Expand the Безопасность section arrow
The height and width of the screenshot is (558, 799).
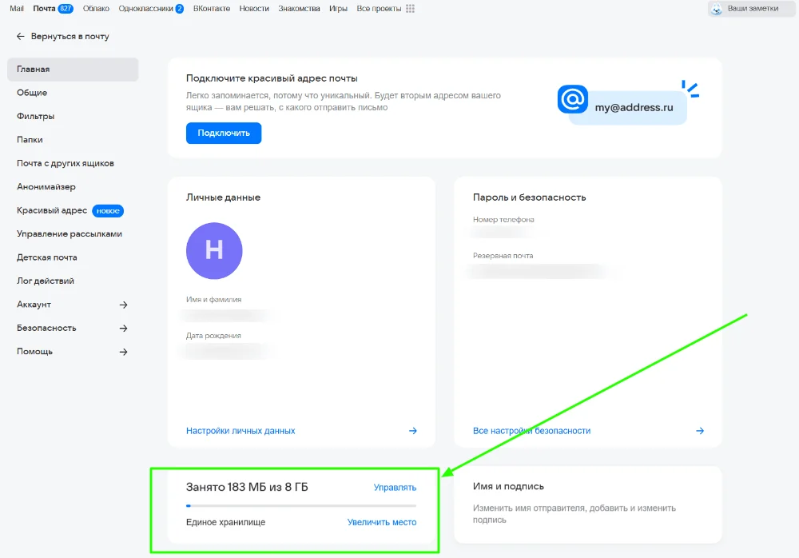tap(123, 329)
